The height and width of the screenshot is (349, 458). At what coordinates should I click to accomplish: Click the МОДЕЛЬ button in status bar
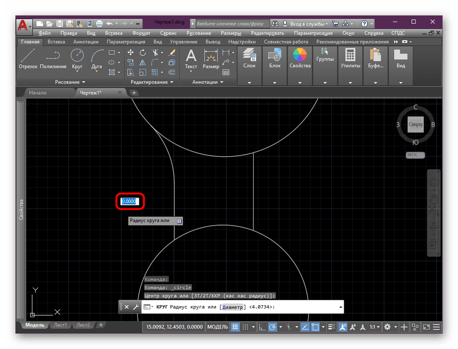point(217,327)
